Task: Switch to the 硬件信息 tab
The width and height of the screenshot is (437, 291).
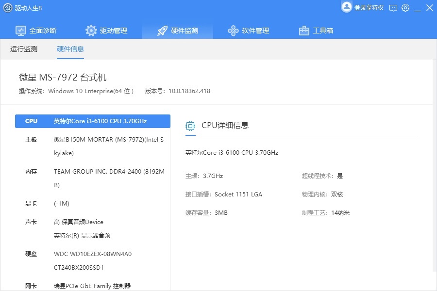Action: tap(70, 48)
